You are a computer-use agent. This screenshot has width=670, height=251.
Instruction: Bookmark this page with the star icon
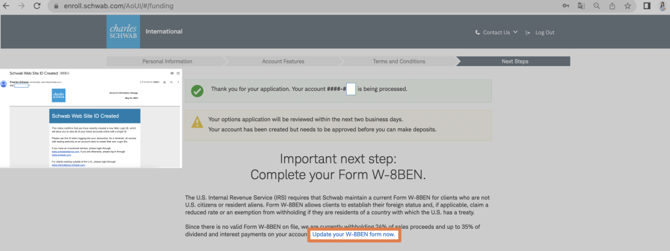[x=627, y=6]
